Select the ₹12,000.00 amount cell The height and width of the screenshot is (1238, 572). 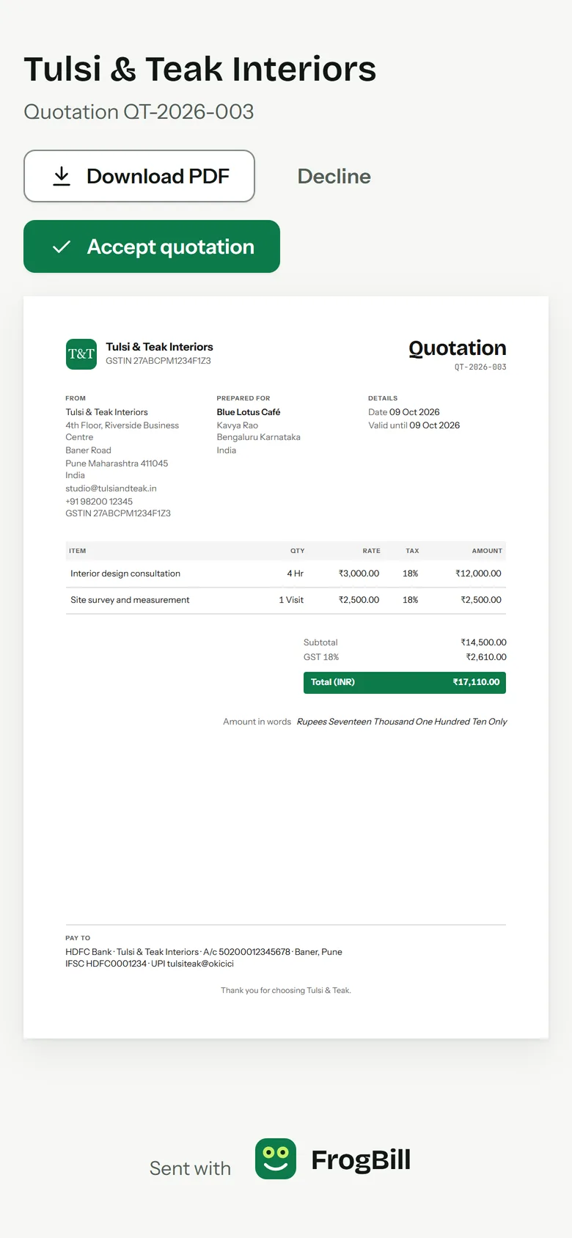[x=478, y=574]
